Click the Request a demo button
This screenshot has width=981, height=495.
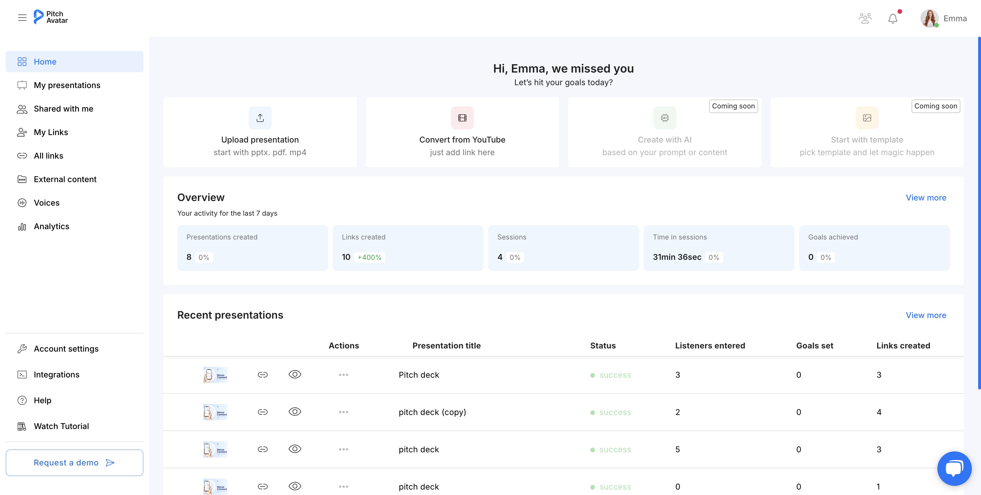[74, 463]
